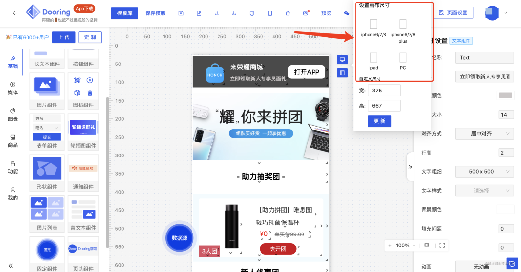Image resolution: width=521 pixels, height=272 pixels.
Task: Select iphone6/7/8 canvas size
Action: pos(373,28)
